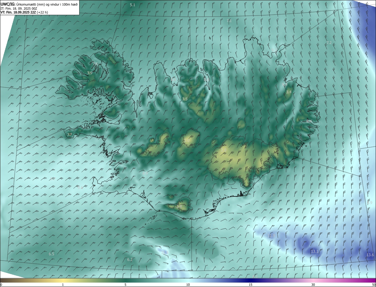The image size is (376, 287).
Task: Click the 5 tick on the color scale
Action: pyautogui.click(x=125, y=285)
